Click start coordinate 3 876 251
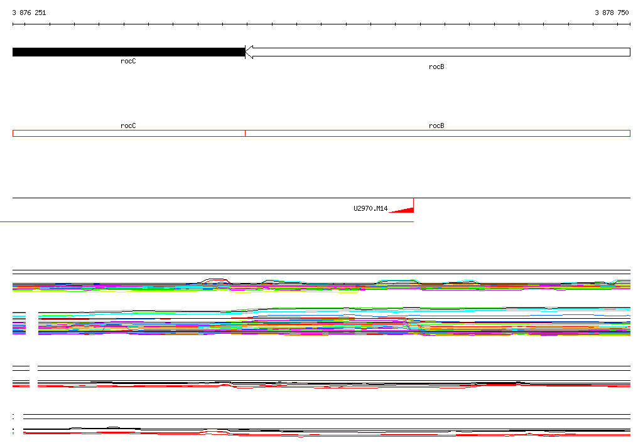The height and width of the screenshot is (448, 643). 29,13
